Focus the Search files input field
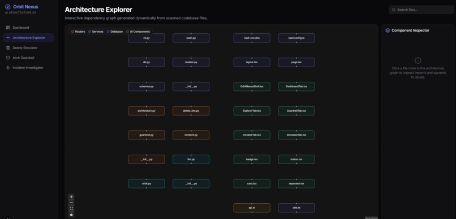Viewport: 456px width, 219px height. [x=421, y=10]
